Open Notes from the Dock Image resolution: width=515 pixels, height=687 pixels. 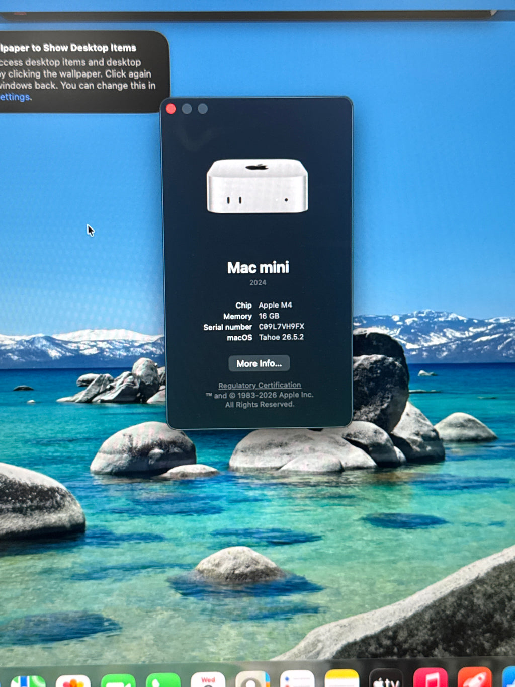[x=342, y=678]
